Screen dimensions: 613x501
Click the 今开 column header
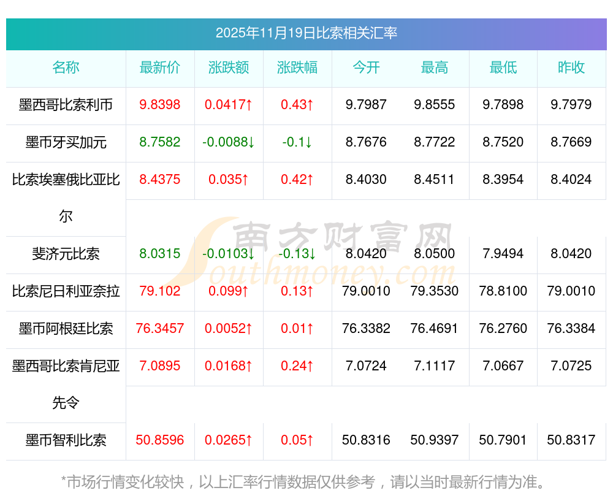366,67
